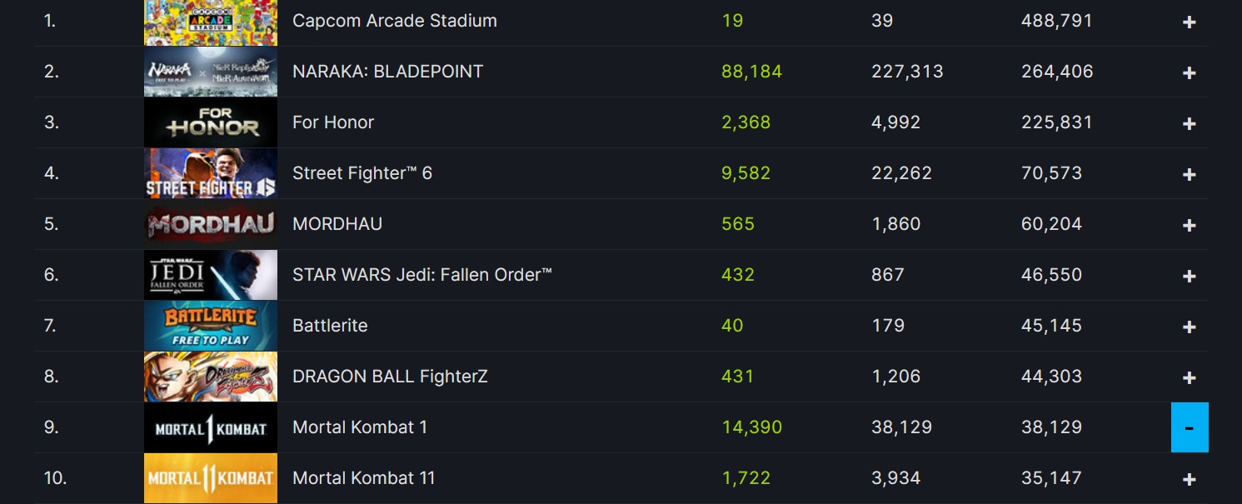Click the For Honor thumbnail image

click(x=210, y=122)
